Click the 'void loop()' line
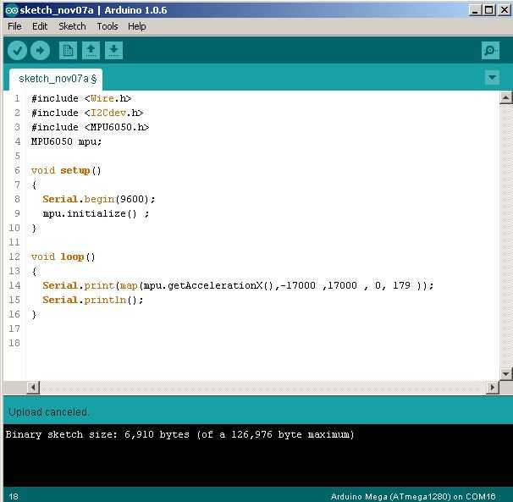Screen dimensions: 513x502 click(x=63, y=257)
